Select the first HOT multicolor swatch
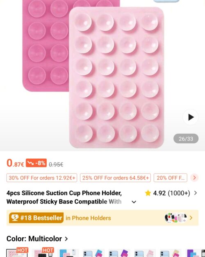The height and width of the screenshot is (257, 205). click(x=17, y=252)
